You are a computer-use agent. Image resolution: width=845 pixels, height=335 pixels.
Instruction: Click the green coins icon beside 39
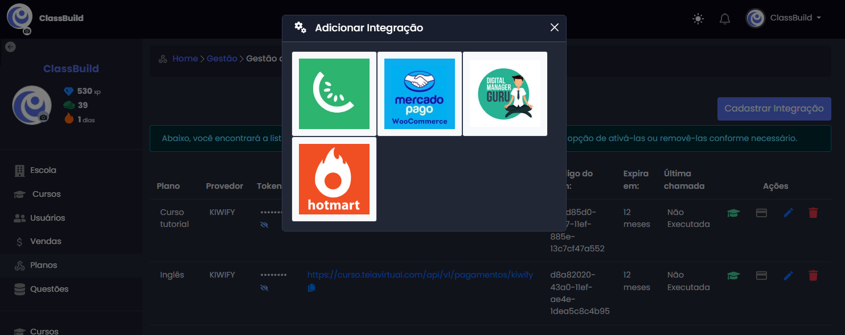point(69,105)
